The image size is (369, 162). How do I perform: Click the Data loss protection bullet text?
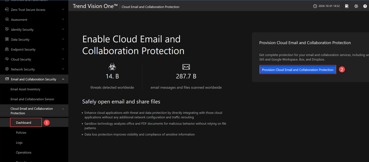(x=140, y=134)
